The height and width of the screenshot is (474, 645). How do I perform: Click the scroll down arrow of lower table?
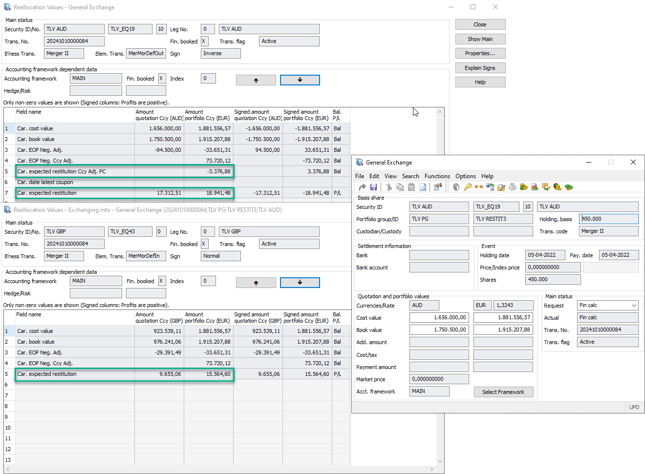(440, 461)
